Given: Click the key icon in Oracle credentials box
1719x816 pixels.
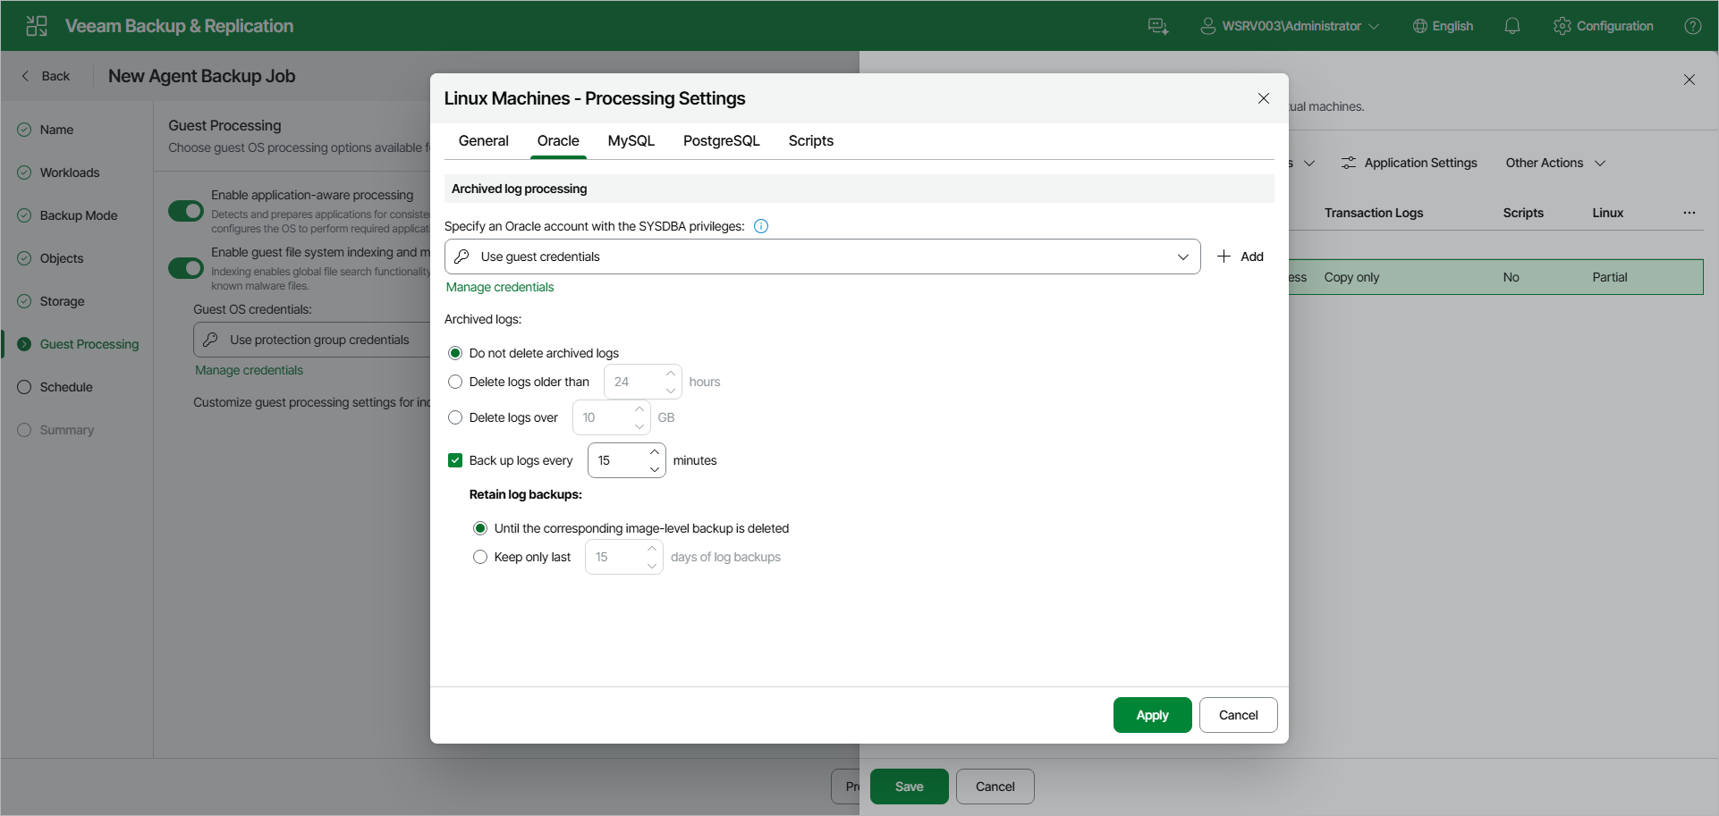Looking at the screenshot, I should (x=462, y=257).
